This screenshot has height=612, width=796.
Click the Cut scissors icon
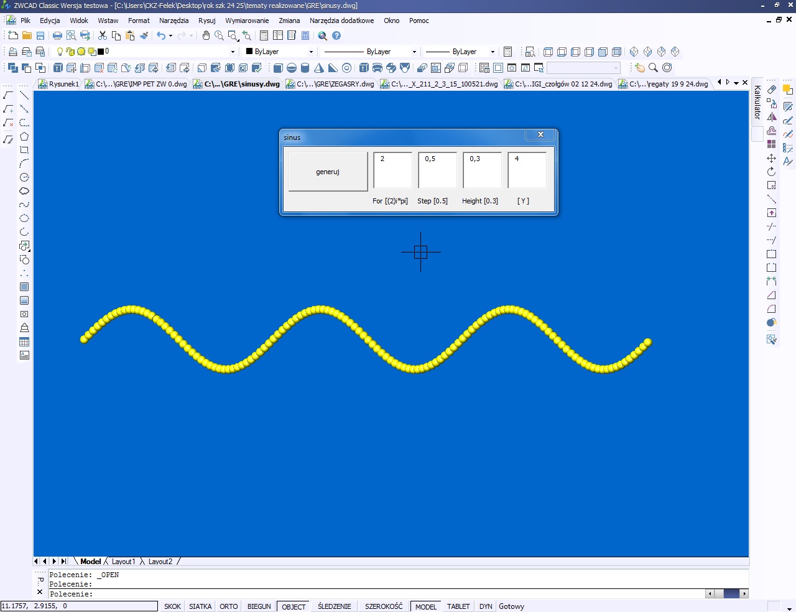[x=103, y=36]
